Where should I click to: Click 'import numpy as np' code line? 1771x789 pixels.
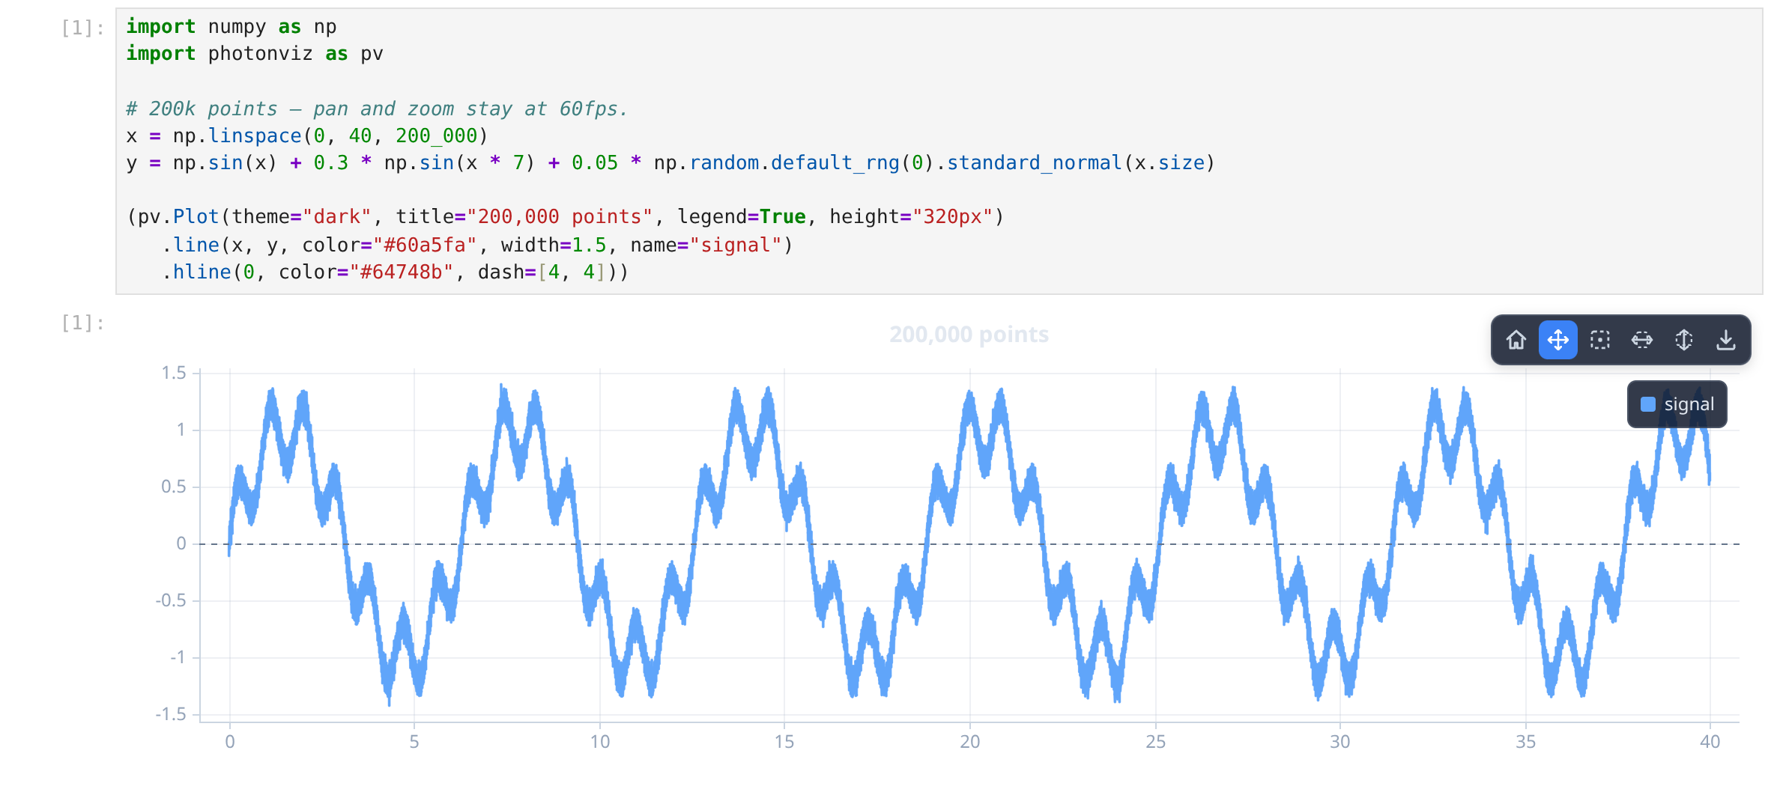[x=231, y=26]
